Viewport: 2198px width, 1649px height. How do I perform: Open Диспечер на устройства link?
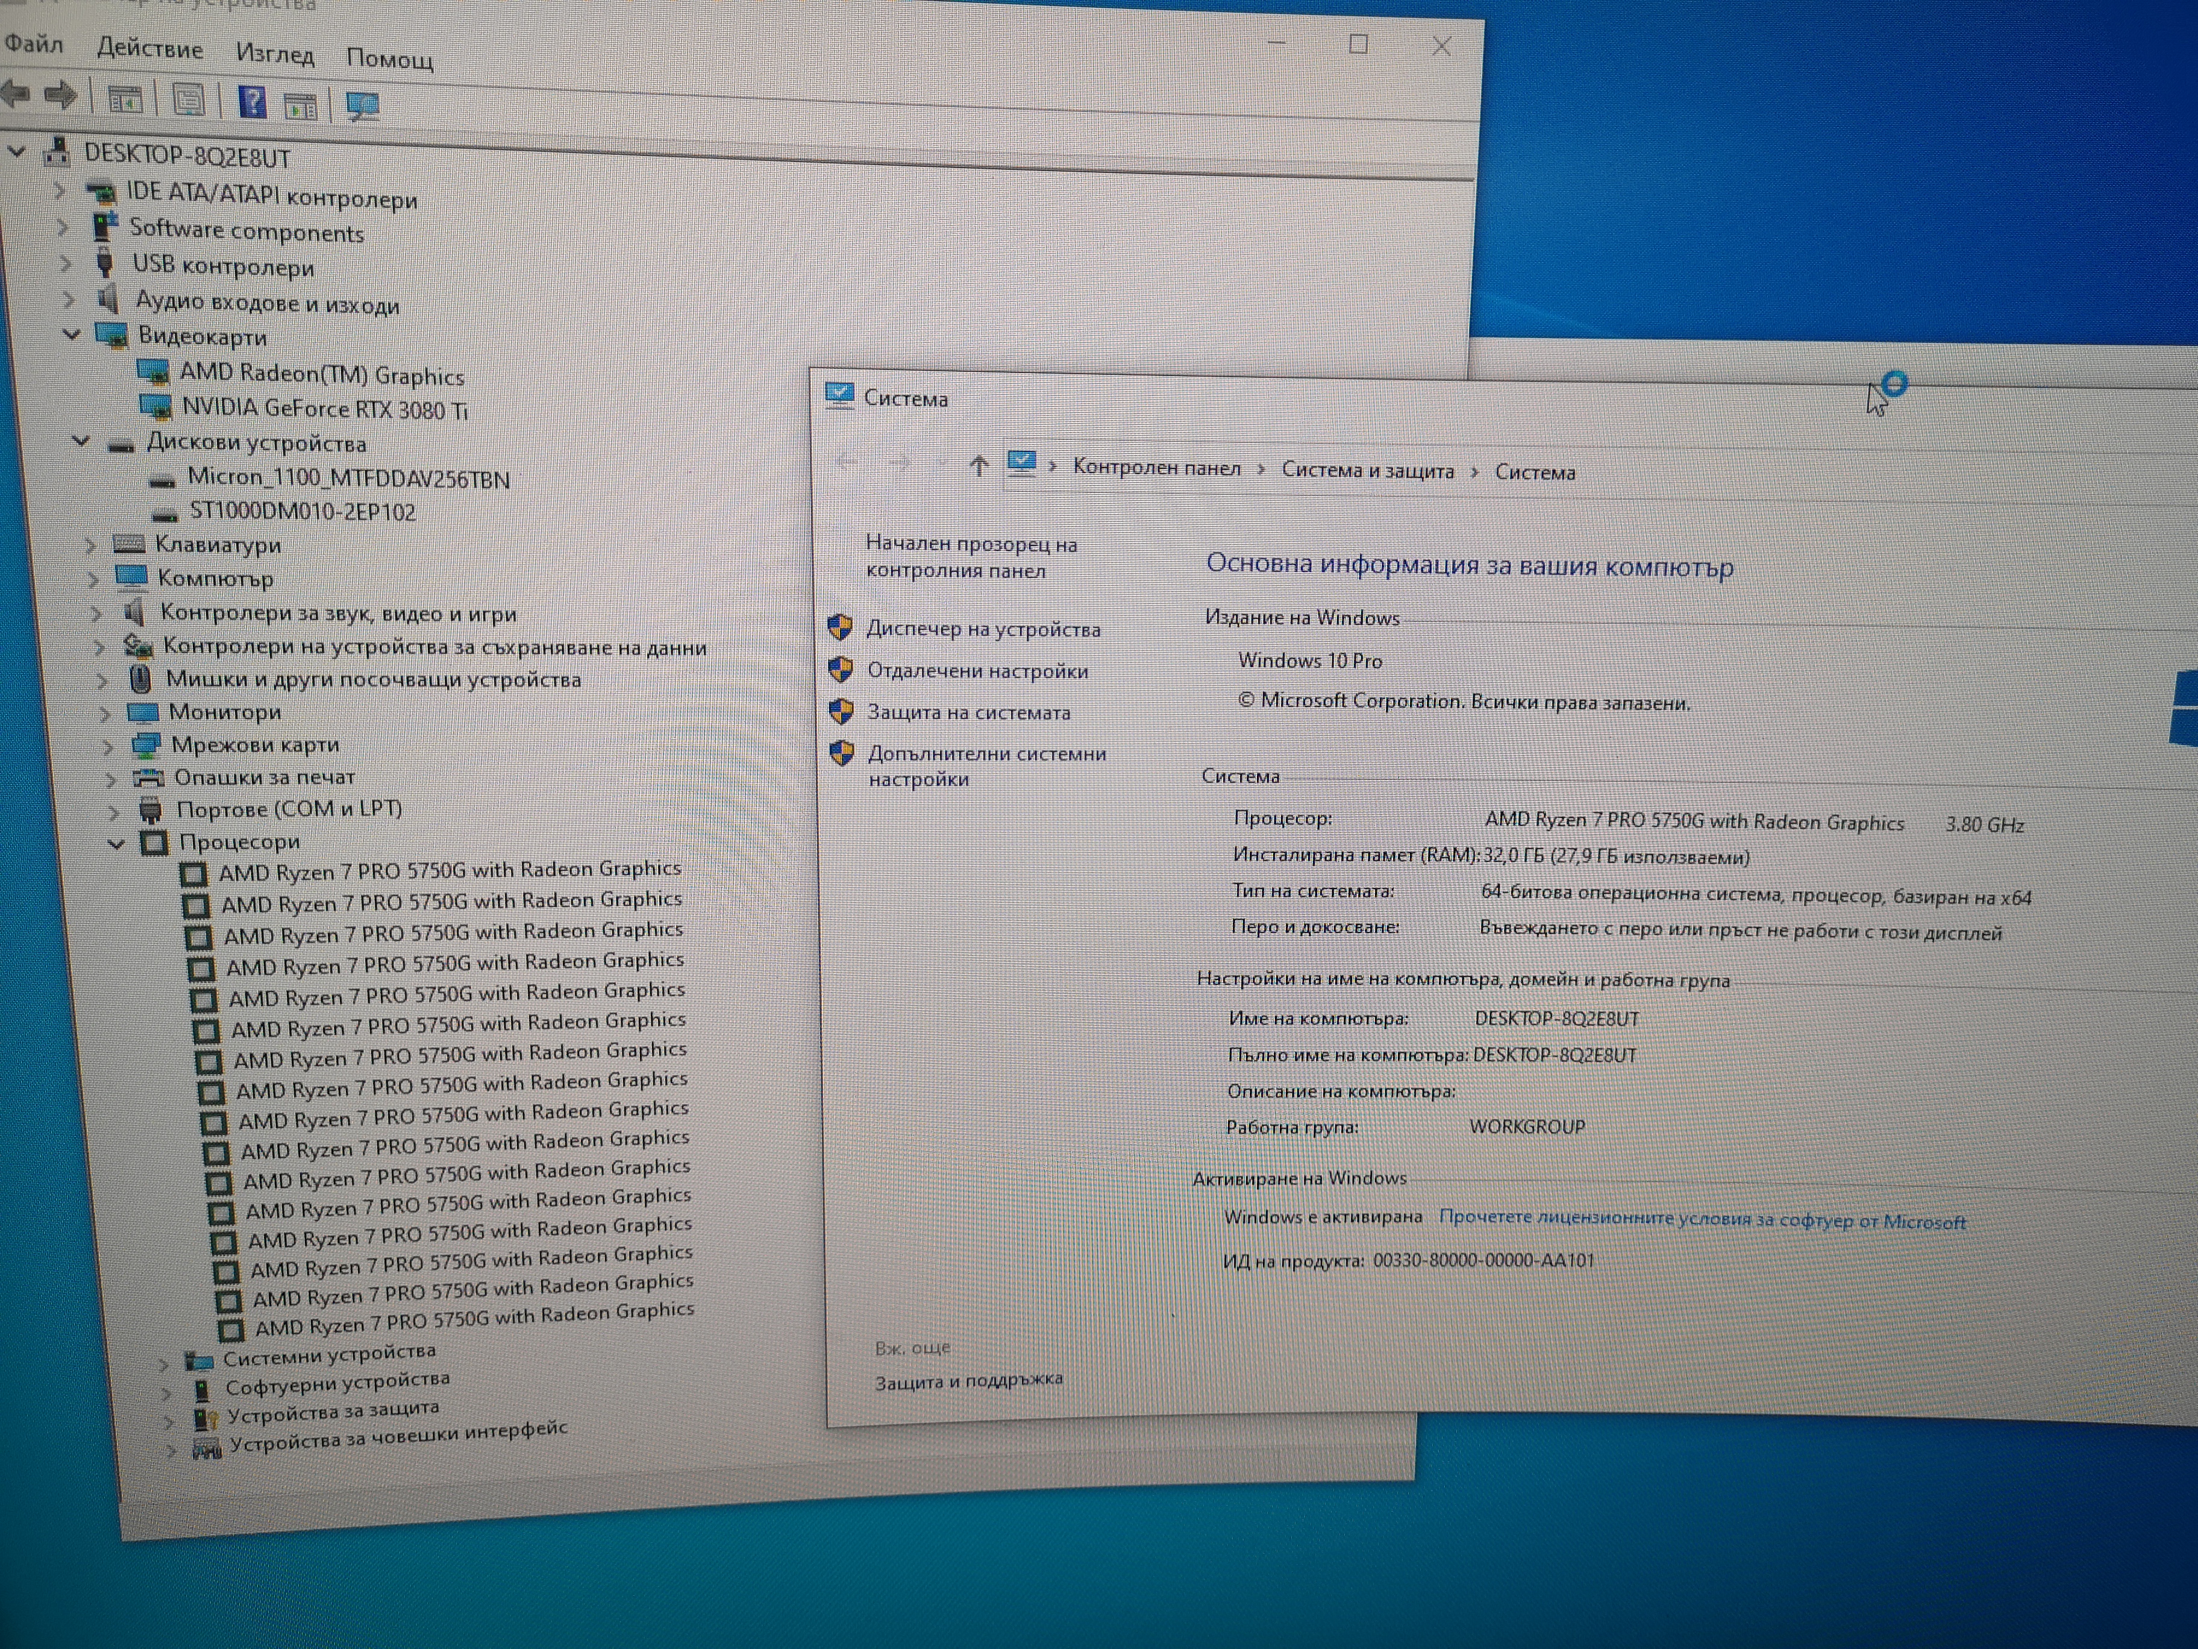pos(984,629)
